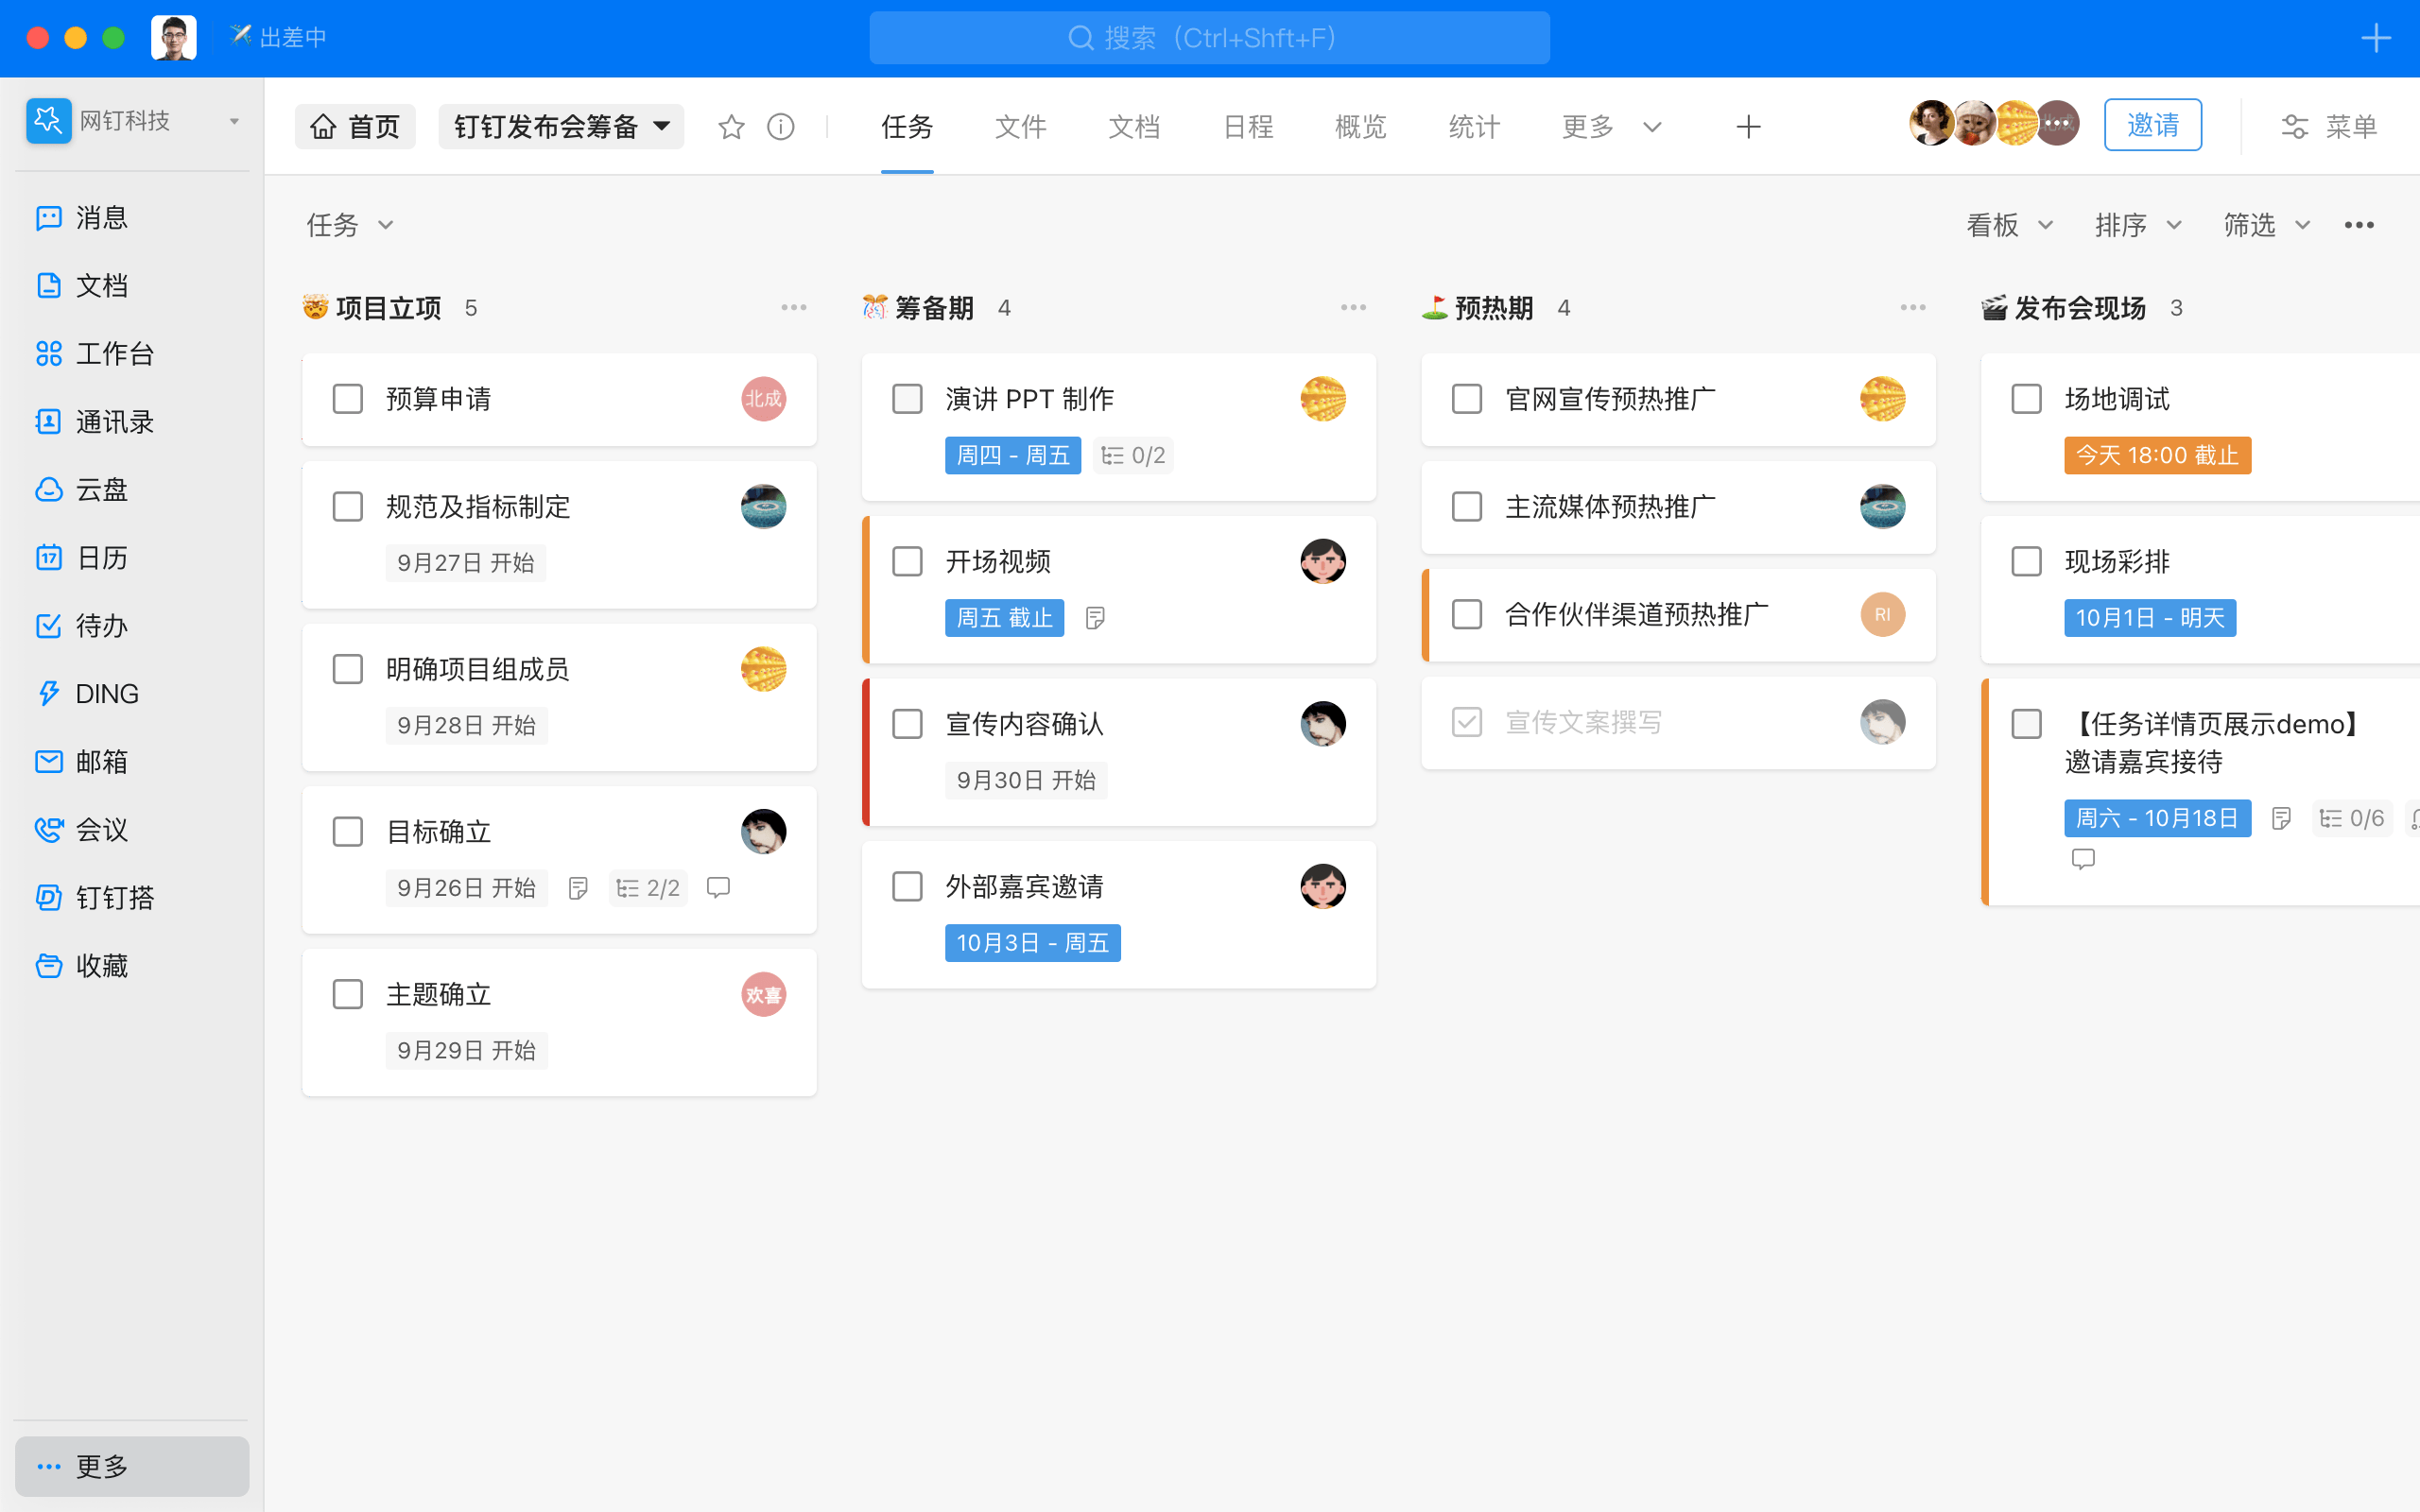Click the 邮箱 sidebar icon
The image size is (2420, 1512).
pos(45,762)
